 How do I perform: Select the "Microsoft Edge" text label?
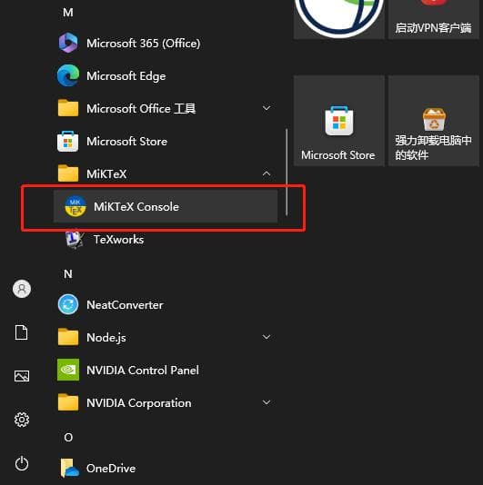point(126,76)
